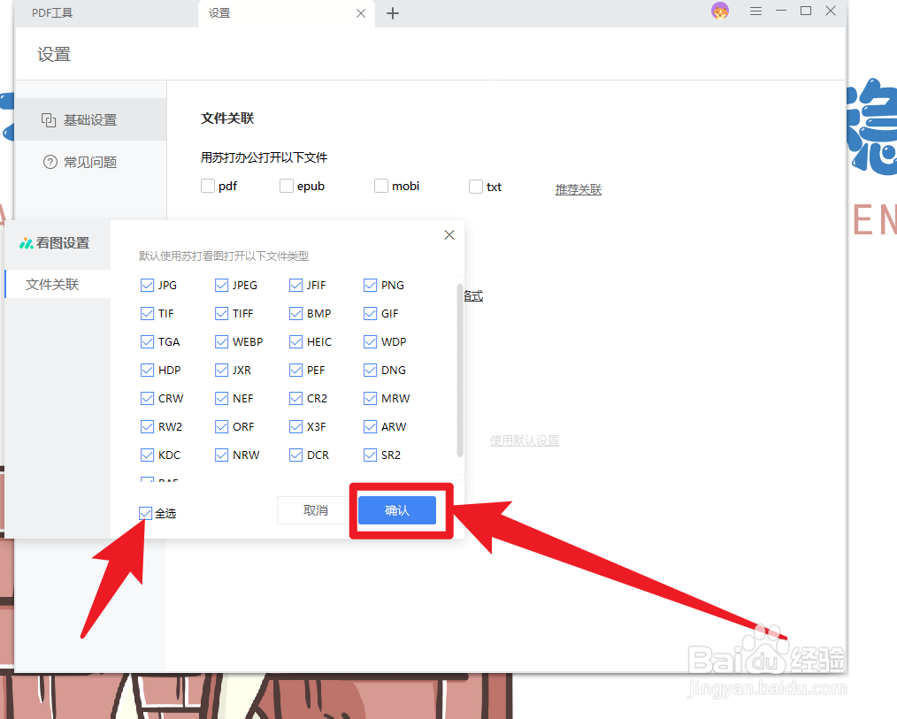Minimize the application window
This screenshot has height=719, width=897.
pos(781,11)
